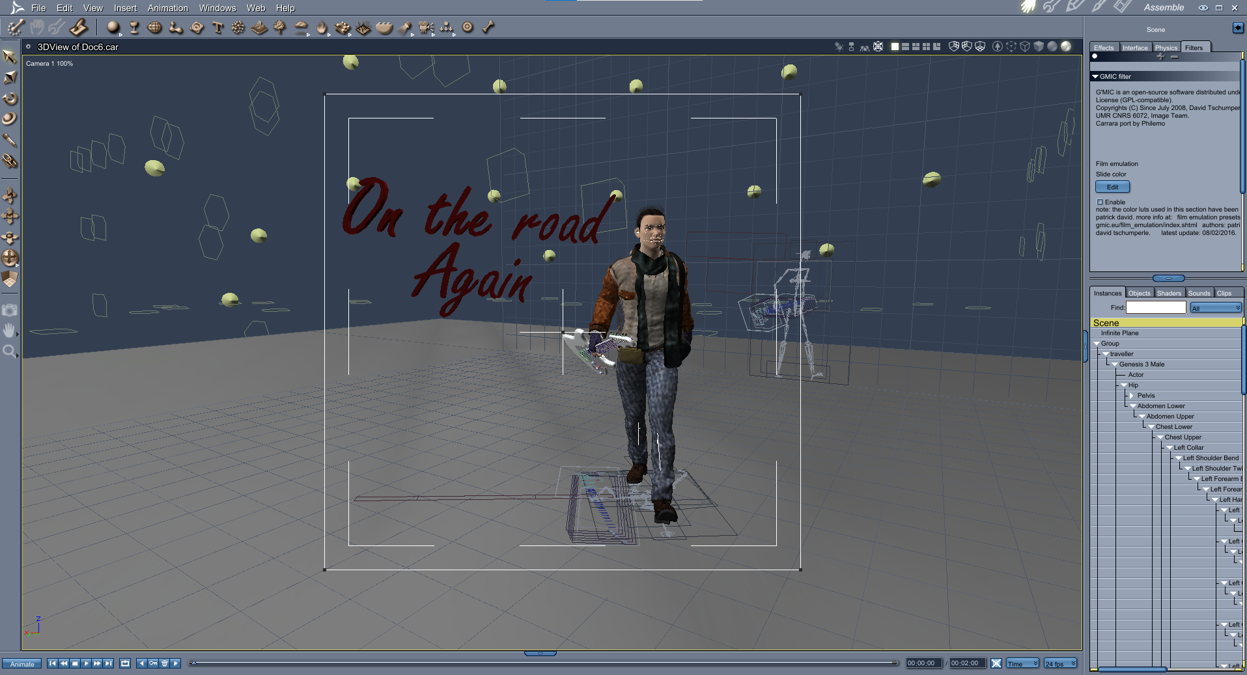1247x675 pixels.
Task: Pick the Eyedropper tool in the left toolbar
Action: (x=10, y=140)
